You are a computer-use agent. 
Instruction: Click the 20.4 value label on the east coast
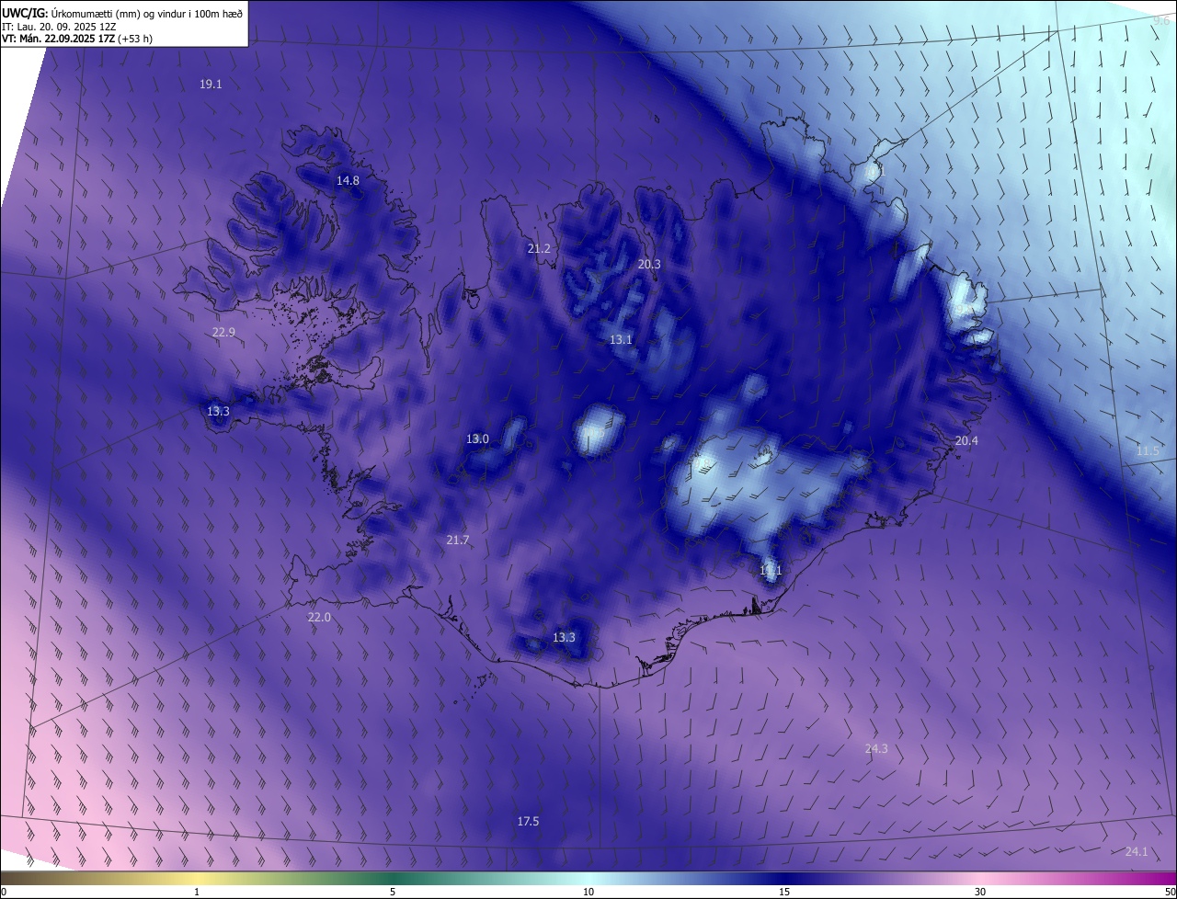pos(966,440)
